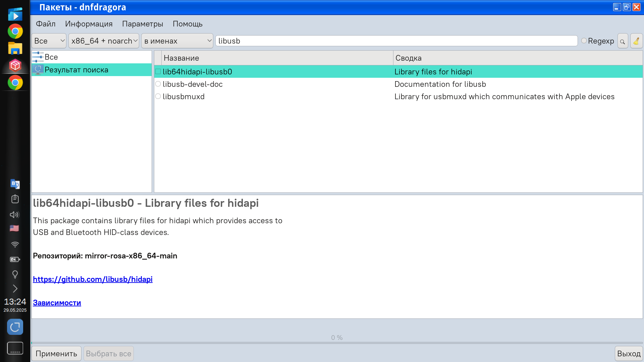644x362 pixels.
Task: Click the 'Применить' button
Action: 56,354
